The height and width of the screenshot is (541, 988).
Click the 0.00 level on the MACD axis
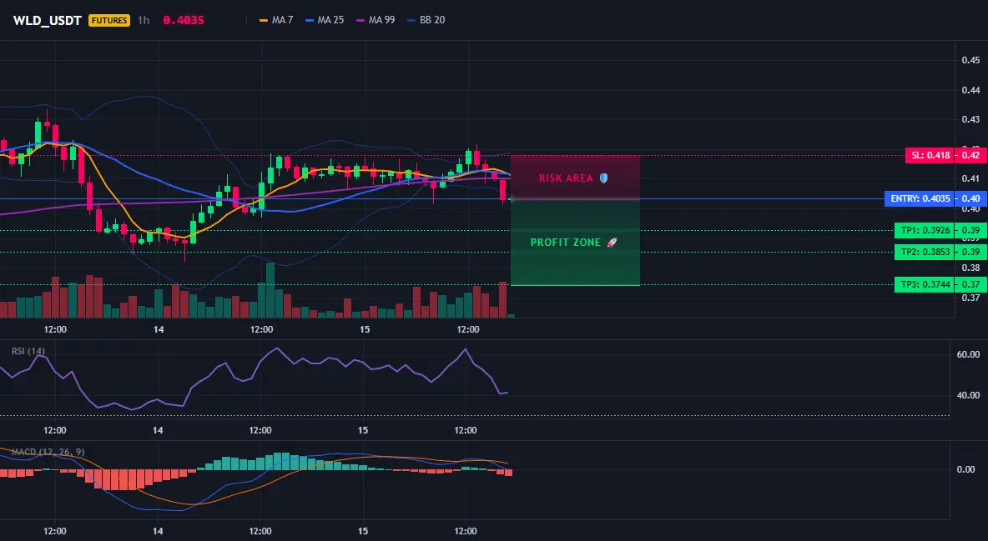[x=965, y=469]
